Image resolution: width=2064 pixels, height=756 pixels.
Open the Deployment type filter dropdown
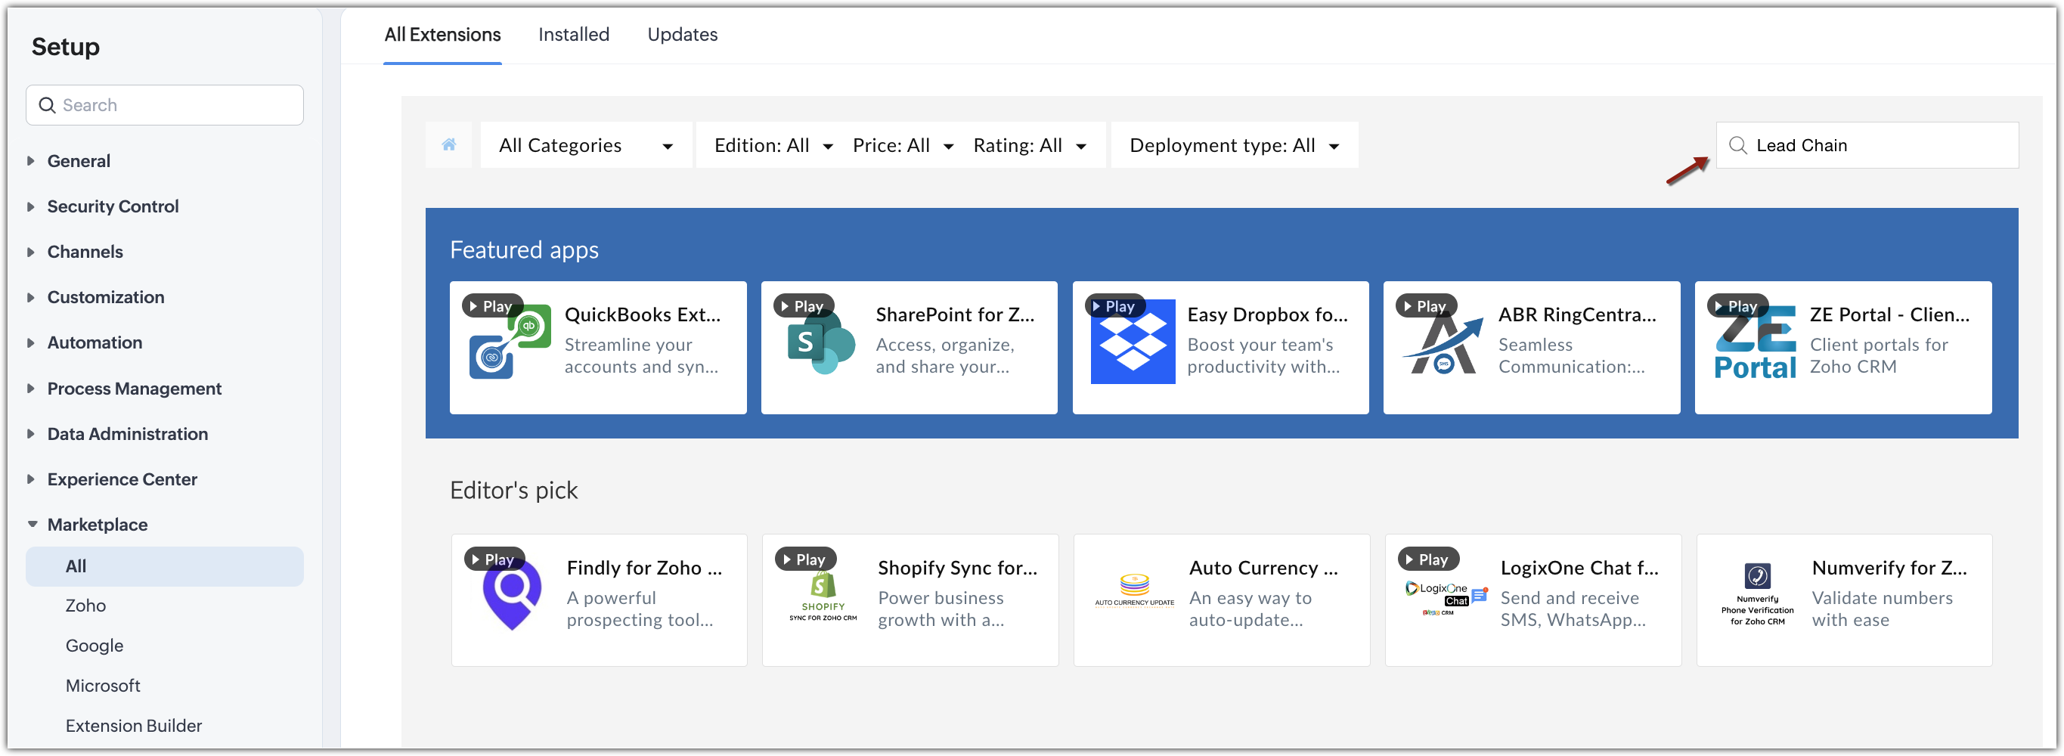[1234, 145]
